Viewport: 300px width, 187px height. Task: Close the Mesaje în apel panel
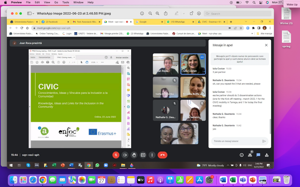(x=266, y=45)
